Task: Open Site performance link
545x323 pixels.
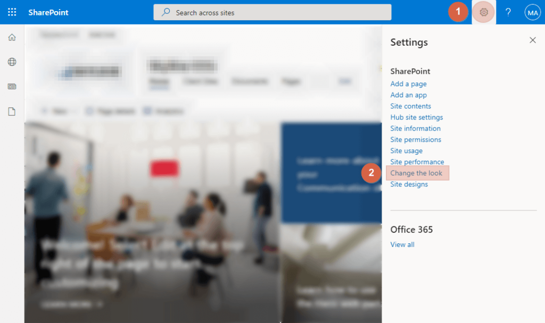Action: [x=417, y=162]
